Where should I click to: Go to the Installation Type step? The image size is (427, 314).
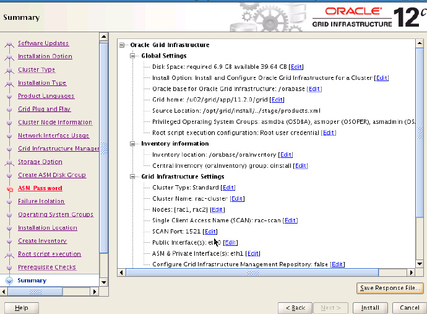click(x=42, y=82)
